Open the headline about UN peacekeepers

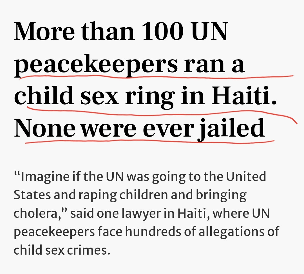pos(141,81)
